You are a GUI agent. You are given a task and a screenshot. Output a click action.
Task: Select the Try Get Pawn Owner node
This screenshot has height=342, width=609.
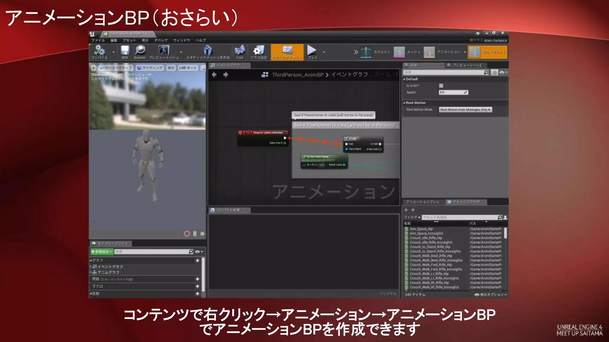pos(324,161)
